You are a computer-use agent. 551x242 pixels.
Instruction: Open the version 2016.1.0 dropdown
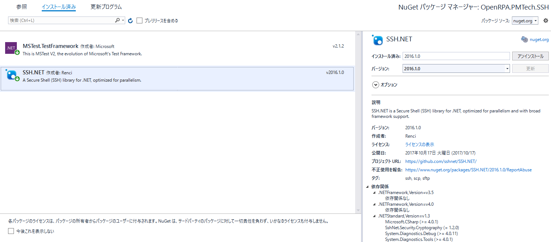(456, 68)
